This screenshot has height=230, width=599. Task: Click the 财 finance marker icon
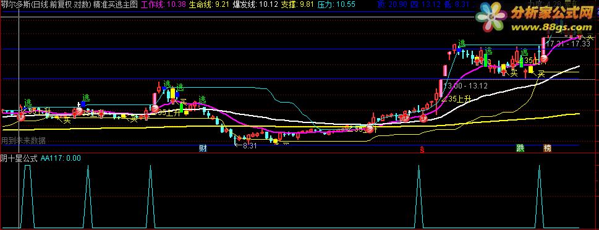203,148
